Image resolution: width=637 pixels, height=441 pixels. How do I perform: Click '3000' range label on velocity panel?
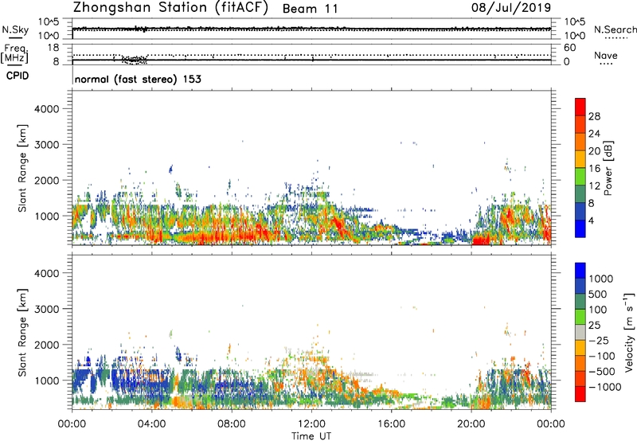tap(47, 309)
